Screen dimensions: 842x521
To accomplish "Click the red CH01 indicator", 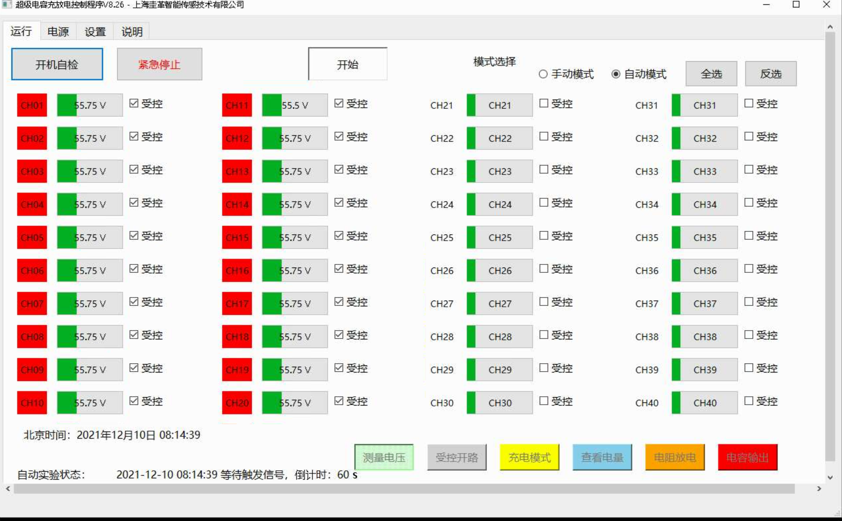I will (x=32, y=105).
